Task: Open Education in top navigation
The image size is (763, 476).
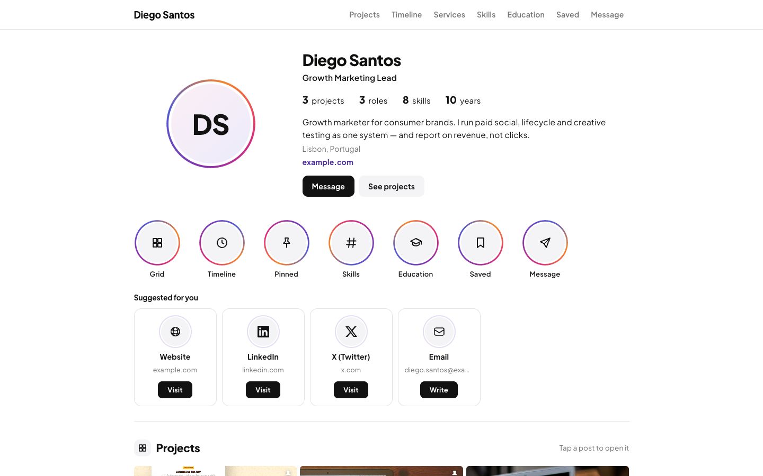Action: (x=526, y=15)
